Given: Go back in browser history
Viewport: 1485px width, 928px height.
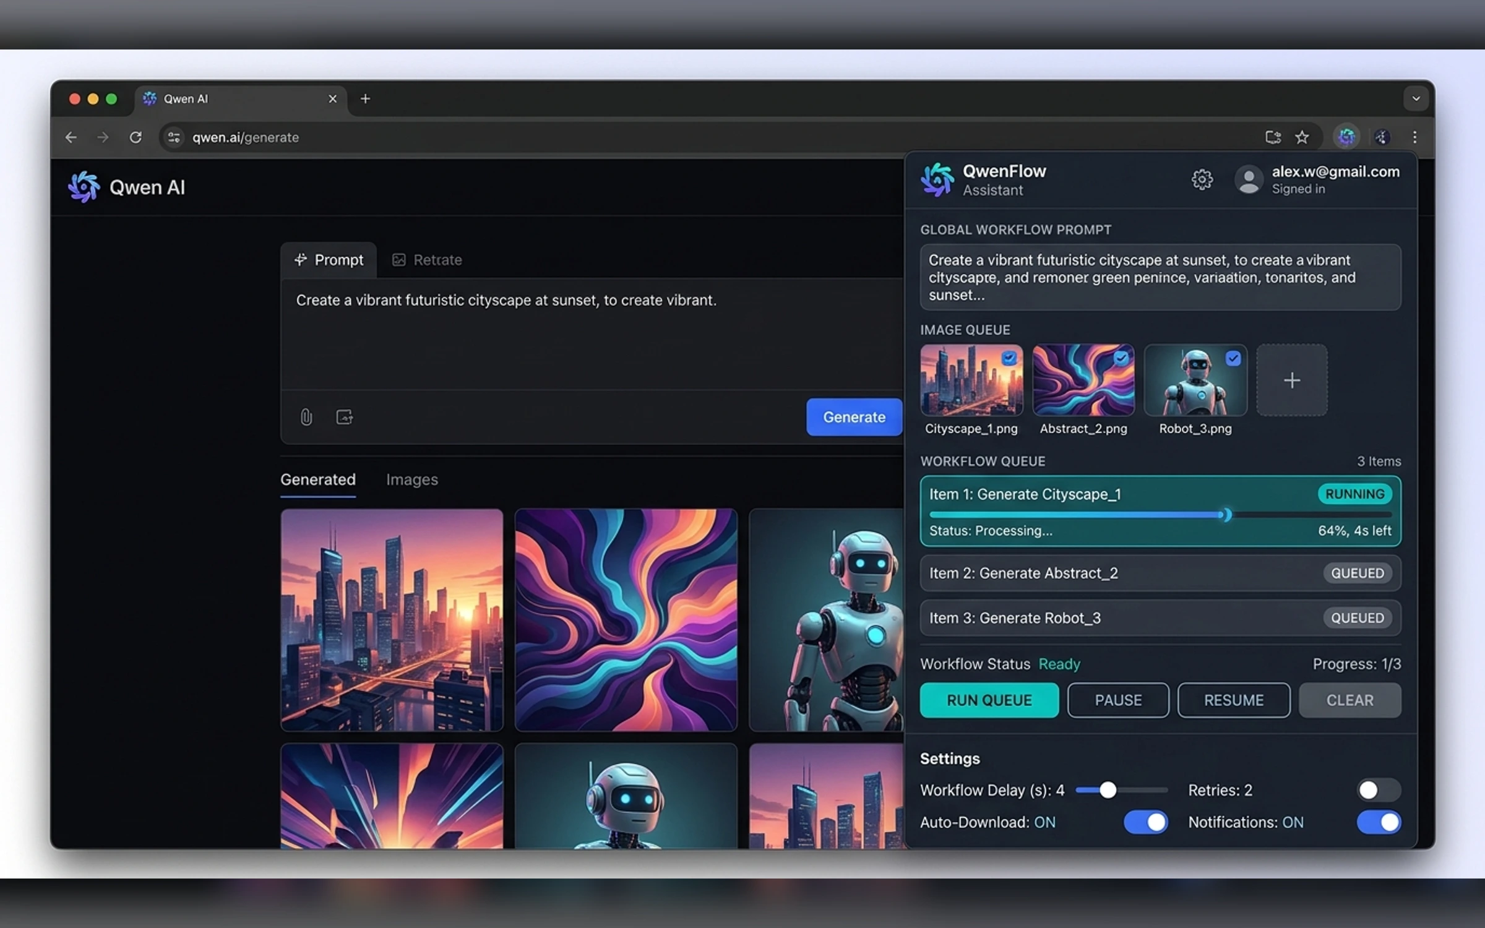Looking at the screenshot, I should point(71,137).
